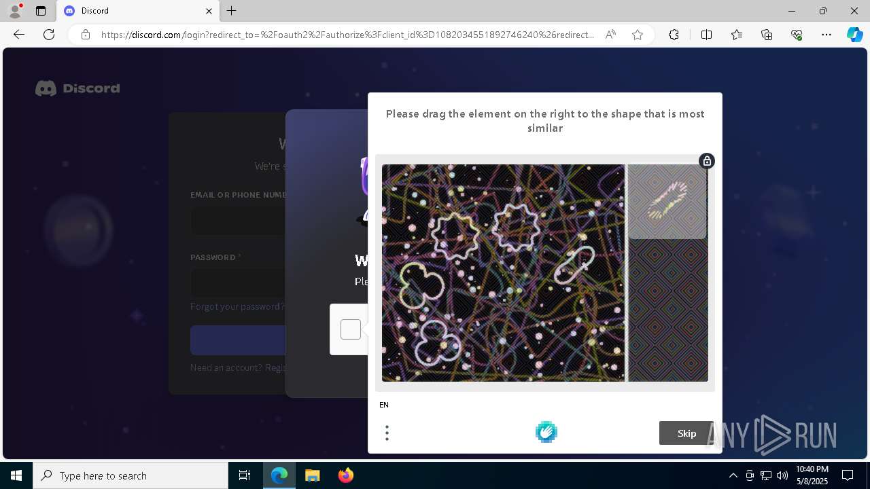Viewport: 870px width, 489px height.
Task: Open the browser profile menu
Action: (x=15, y=11)
